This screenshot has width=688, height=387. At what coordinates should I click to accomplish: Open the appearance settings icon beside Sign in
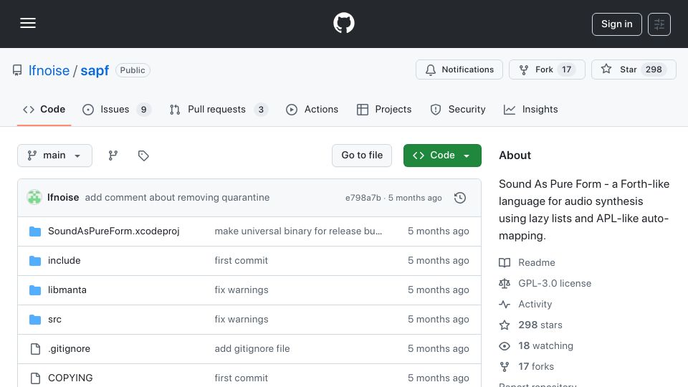coord(659,24)
